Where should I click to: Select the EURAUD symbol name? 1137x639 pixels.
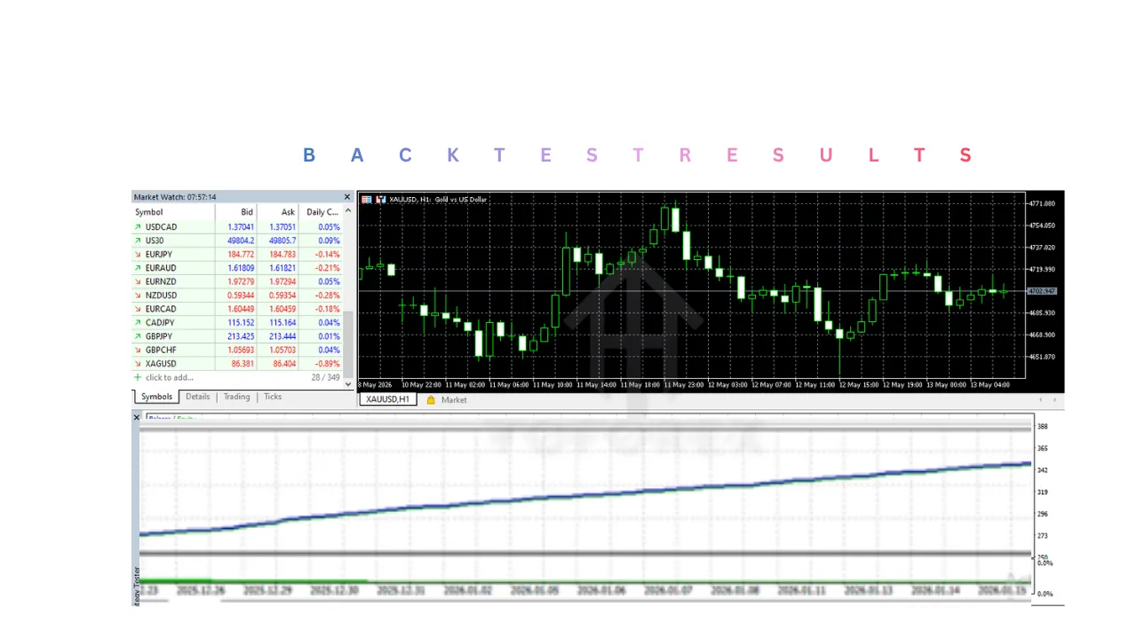click(161, 268)
